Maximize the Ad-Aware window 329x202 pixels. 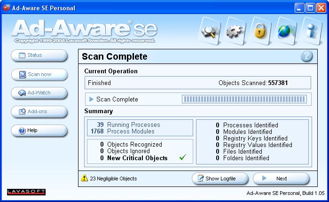click(x=310, y=8)
